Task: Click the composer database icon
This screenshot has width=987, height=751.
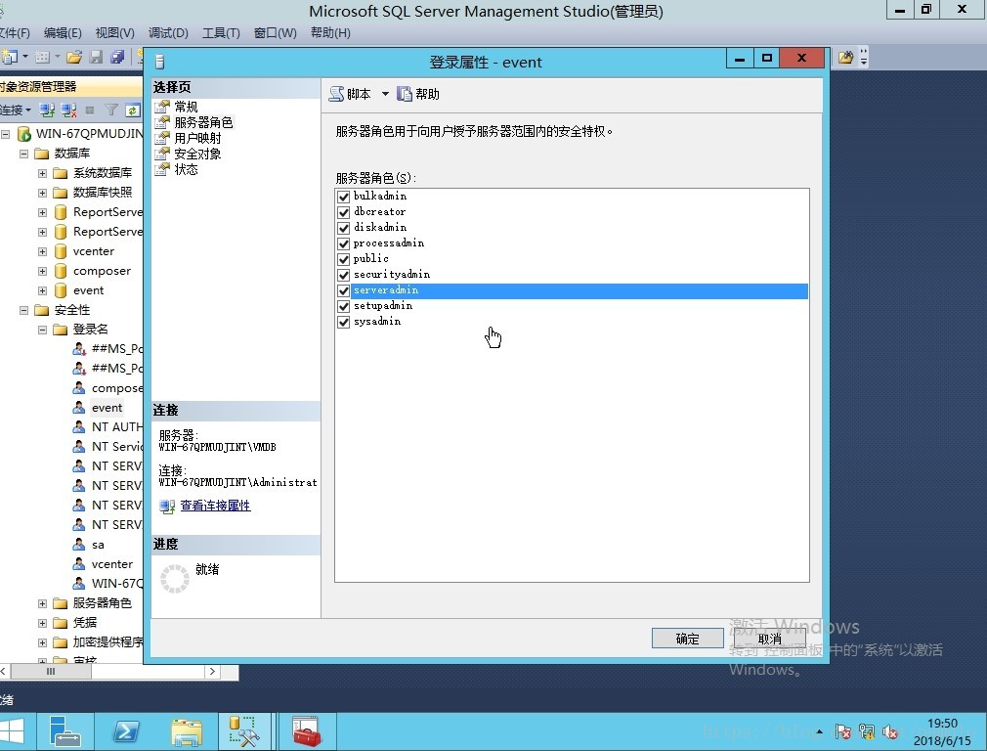Action: pyautogui.click(x=61, y=271)
